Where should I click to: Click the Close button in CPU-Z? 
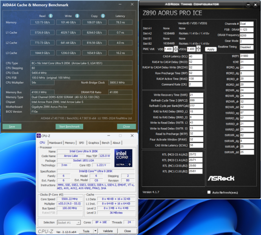coord(127,231)
